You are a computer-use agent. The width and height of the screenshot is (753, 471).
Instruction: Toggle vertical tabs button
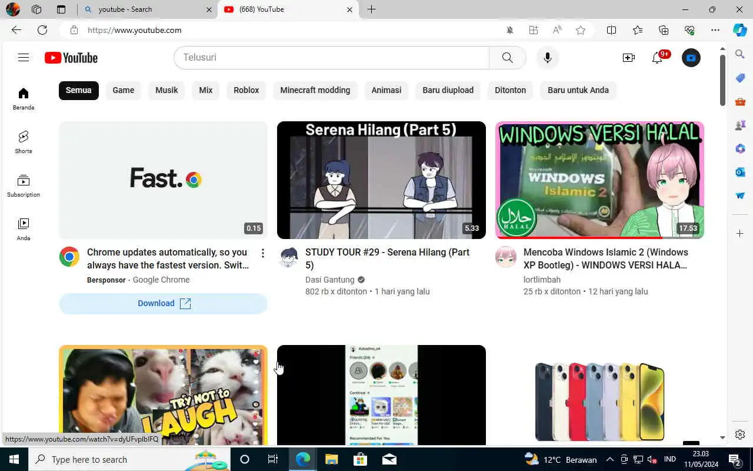tap(61, 9)
